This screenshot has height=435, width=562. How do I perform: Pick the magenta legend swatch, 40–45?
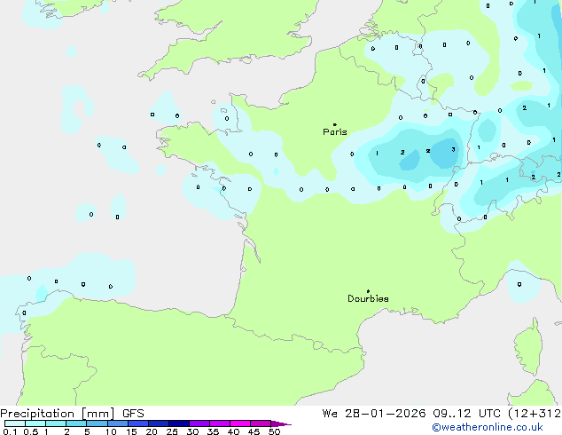(x=240, y=423)
